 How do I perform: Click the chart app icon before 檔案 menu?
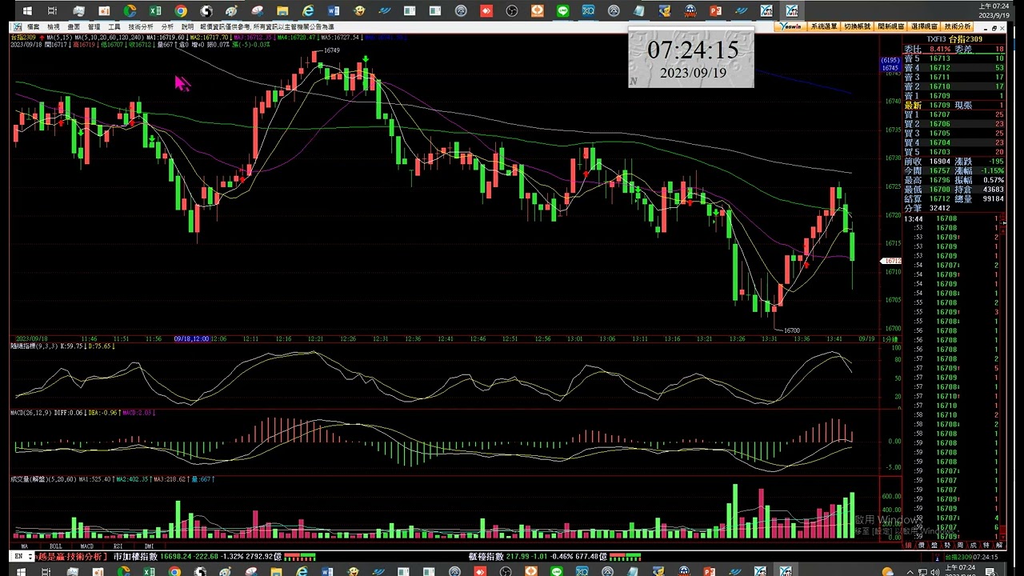pos(17,26)
